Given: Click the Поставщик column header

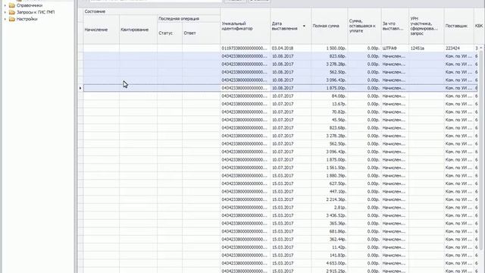Looking at the screenshot, I should pyautogui.click(x=459, y=26).
